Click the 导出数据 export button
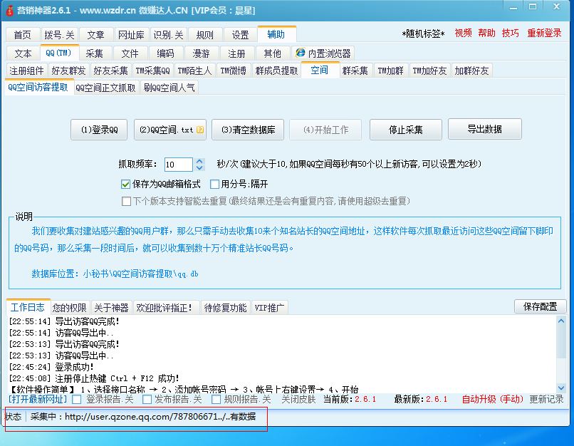Screen dimensions: 574x446 click(x=484, y=130)
